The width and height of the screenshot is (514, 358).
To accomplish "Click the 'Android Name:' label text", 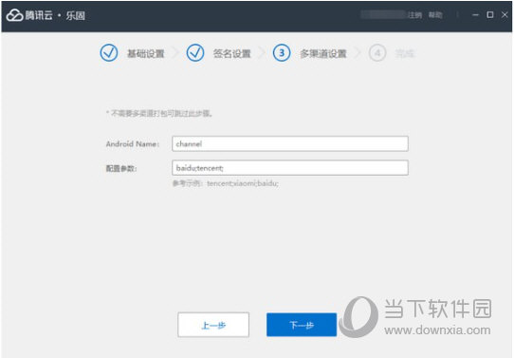I will [133, 144].
